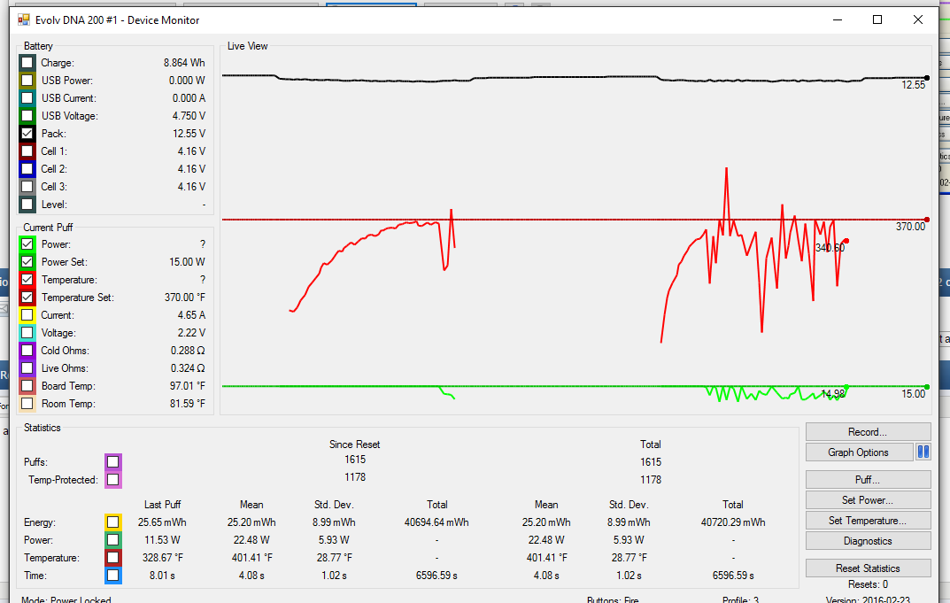The height and width of the screenshot is (603, 950).
Task: Maximize the Device Monitor window
Action: [877, 20]
